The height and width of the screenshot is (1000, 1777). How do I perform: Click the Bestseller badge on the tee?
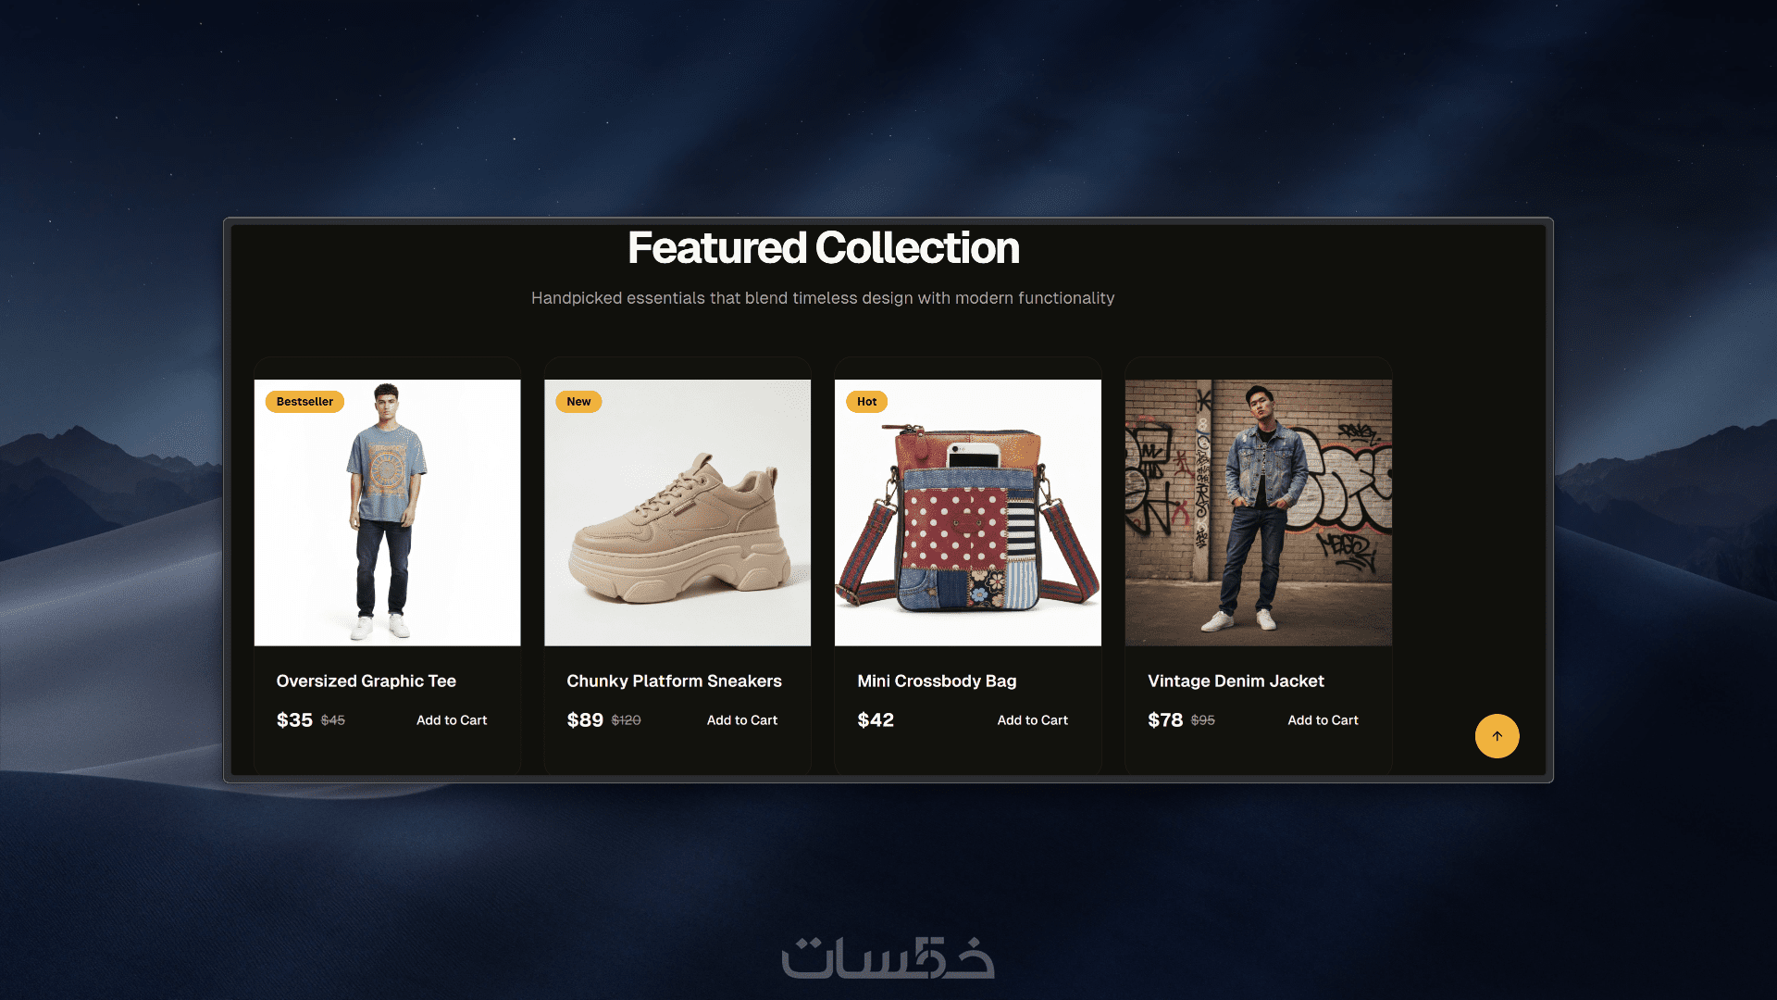(304, 402)
